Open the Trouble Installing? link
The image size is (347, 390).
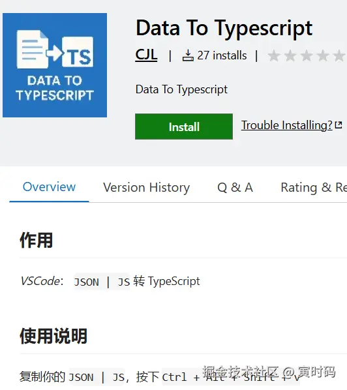tap(286, 125)
